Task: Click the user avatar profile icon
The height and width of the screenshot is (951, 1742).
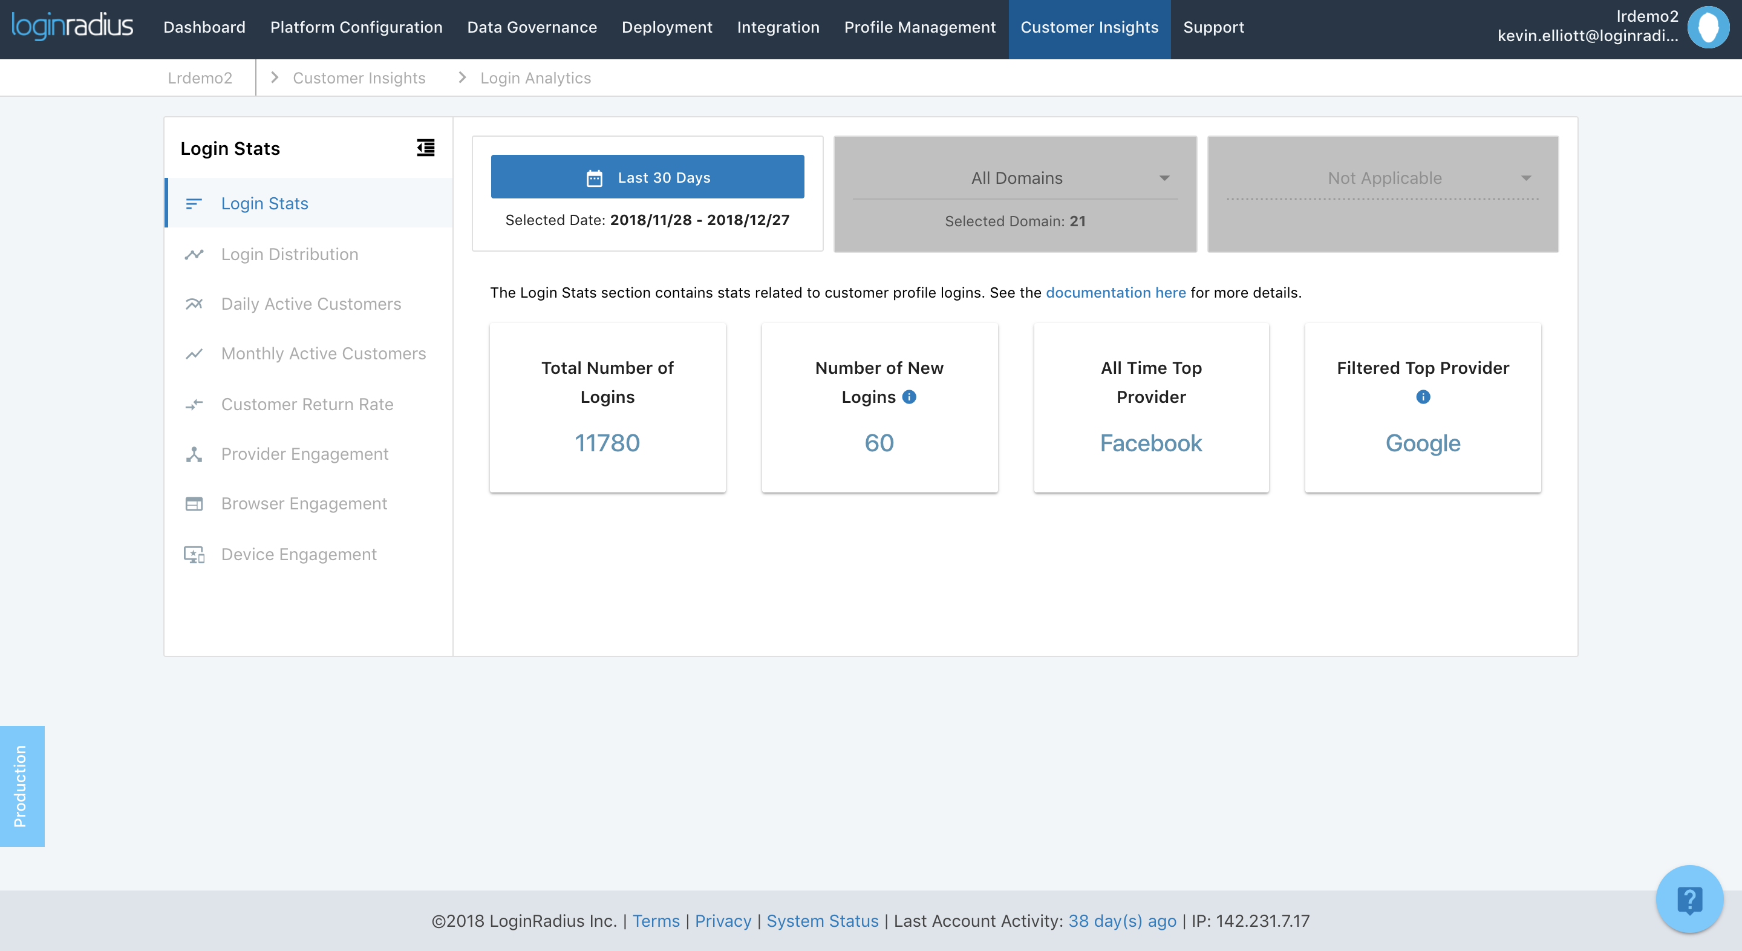Action: pos(1708,27)
